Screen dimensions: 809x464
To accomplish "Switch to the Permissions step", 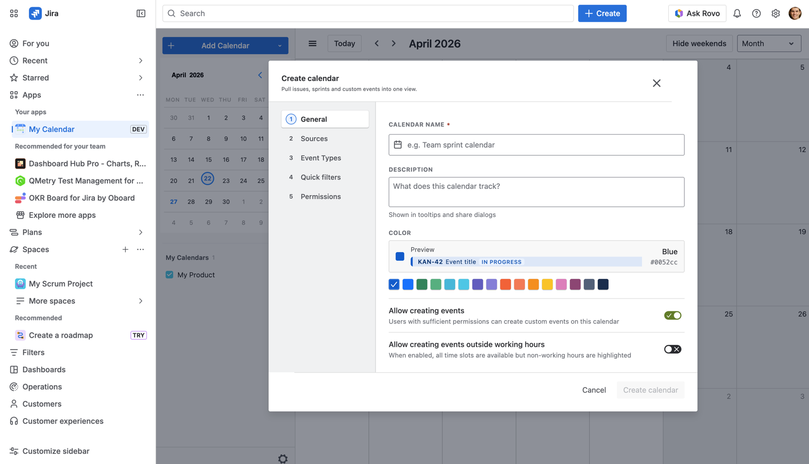I will (321, 196).
